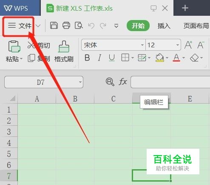Click the 复制 copy button
This screenshot has height=185, width=210.
pyautogui.click(x=39, y=58)
